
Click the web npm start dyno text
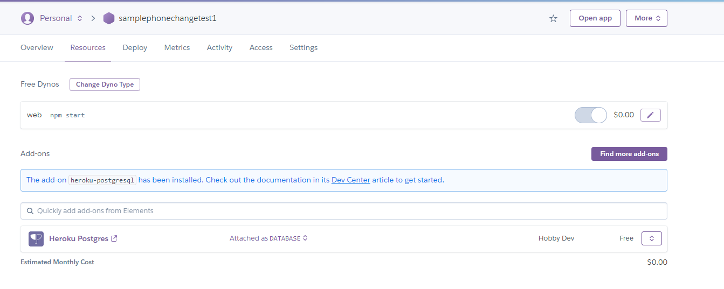[56, 115]
